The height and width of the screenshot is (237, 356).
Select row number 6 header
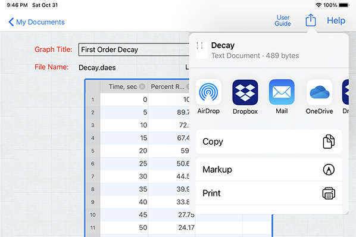(93, 163)
